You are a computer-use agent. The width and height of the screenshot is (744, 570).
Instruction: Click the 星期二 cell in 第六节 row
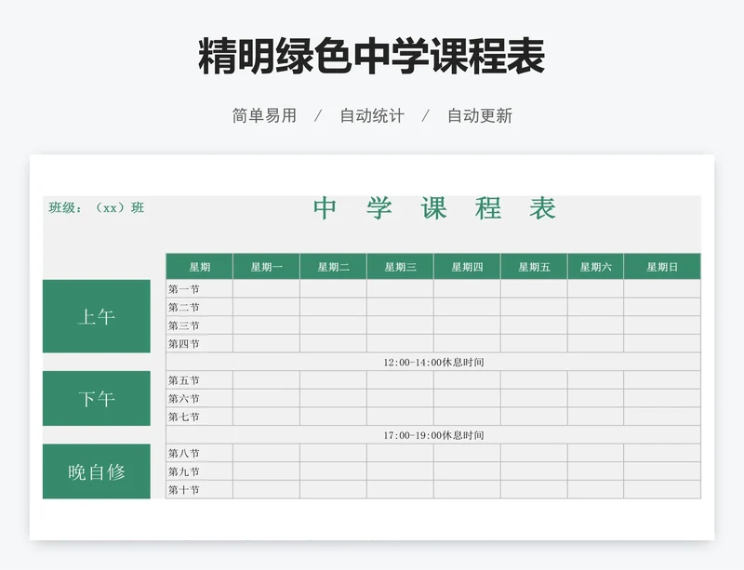(333, 398)
